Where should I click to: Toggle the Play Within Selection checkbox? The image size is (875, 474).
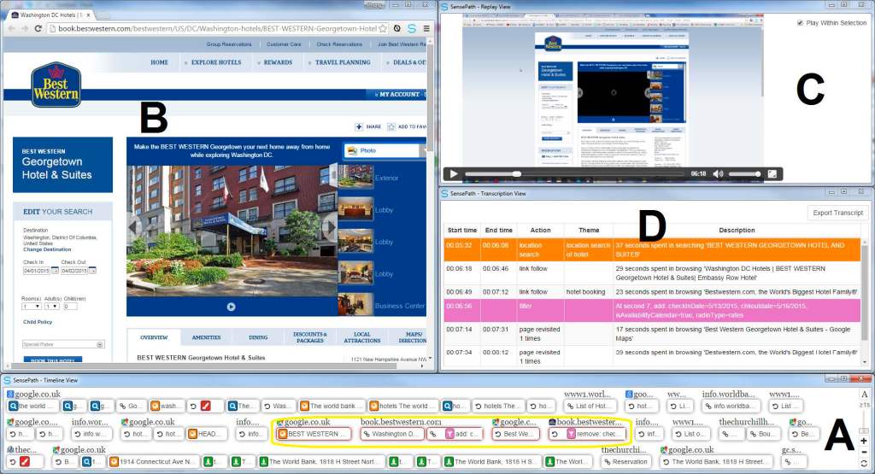click(x=800, y=23)
